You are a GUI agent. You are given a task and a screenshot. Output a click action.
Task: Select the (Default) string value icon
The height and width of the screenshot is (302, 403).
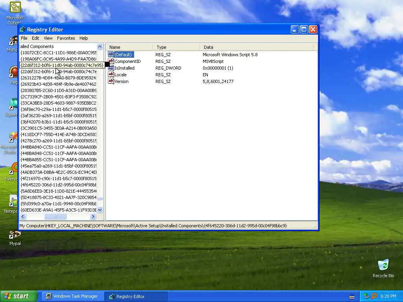tap(111, 54)
